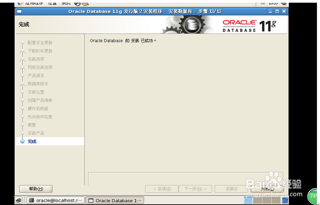Close the installer window with the X
Image resolution: width=320 pixels, height=205 pixels.
(284, 11)
